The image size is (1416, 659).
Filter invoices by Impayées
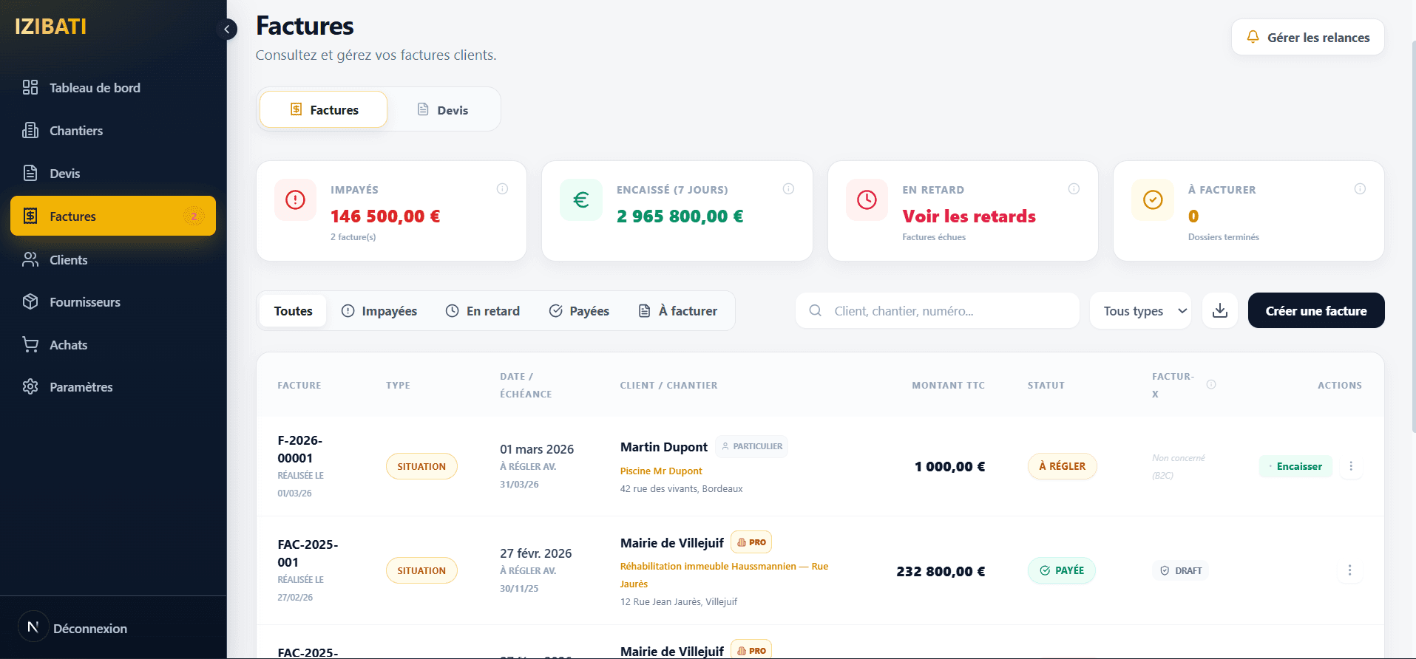coord(379,311)
